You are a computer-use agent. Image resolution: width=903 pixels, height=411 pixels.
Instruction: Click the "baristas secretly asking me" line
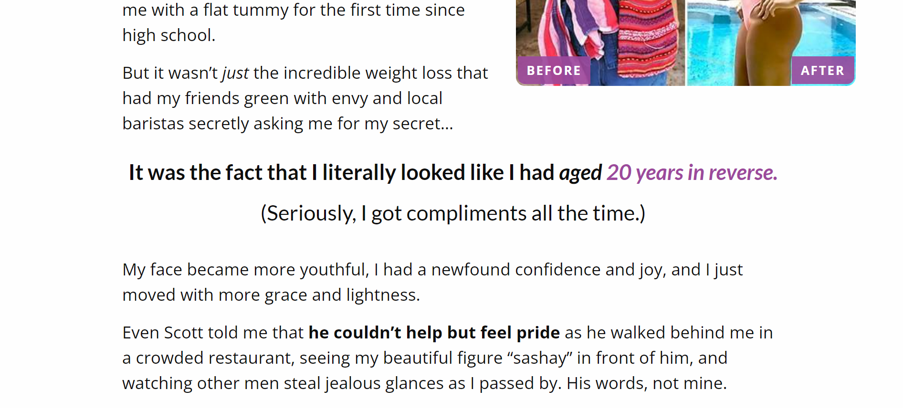288,124
